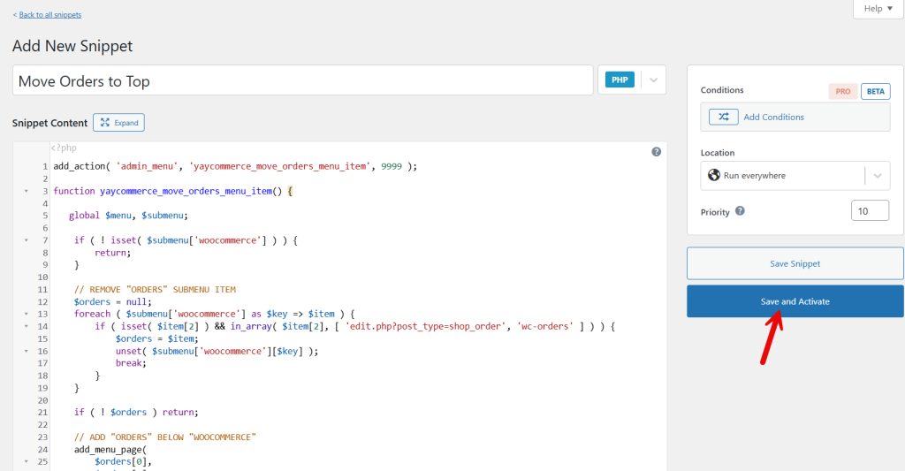The image size is (905, 471).
Task: Click 'wc-orders' string on line 14
Action: click(545, 326)
